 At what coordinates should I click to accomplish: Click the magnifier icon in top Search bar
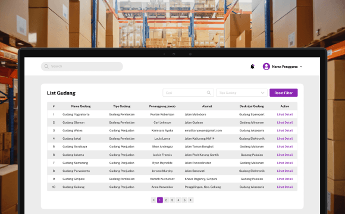point(46,66)
